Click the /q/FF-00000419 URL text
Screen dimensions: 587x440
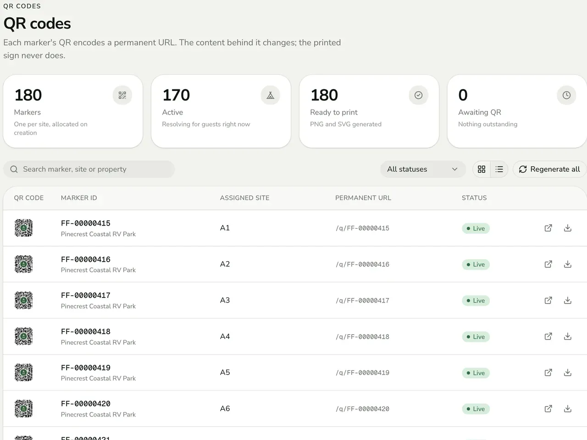tap(362, 373)
